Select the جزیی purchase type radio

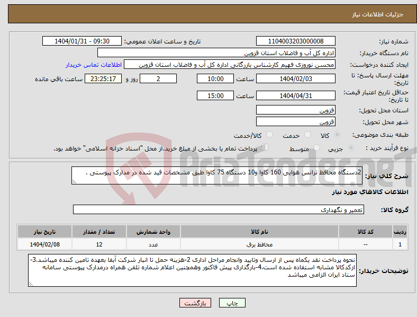tap(351, 148)
